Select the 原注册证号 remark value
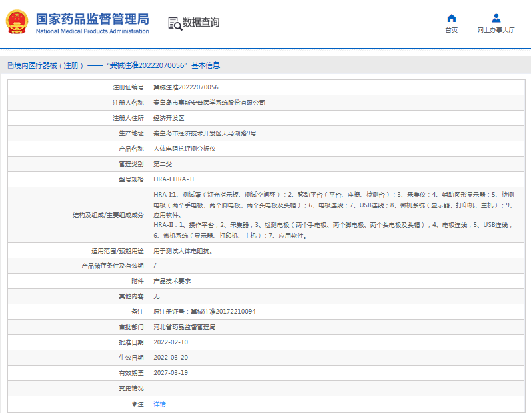Viewport: 531px width, 413px height. click(205, 312)
